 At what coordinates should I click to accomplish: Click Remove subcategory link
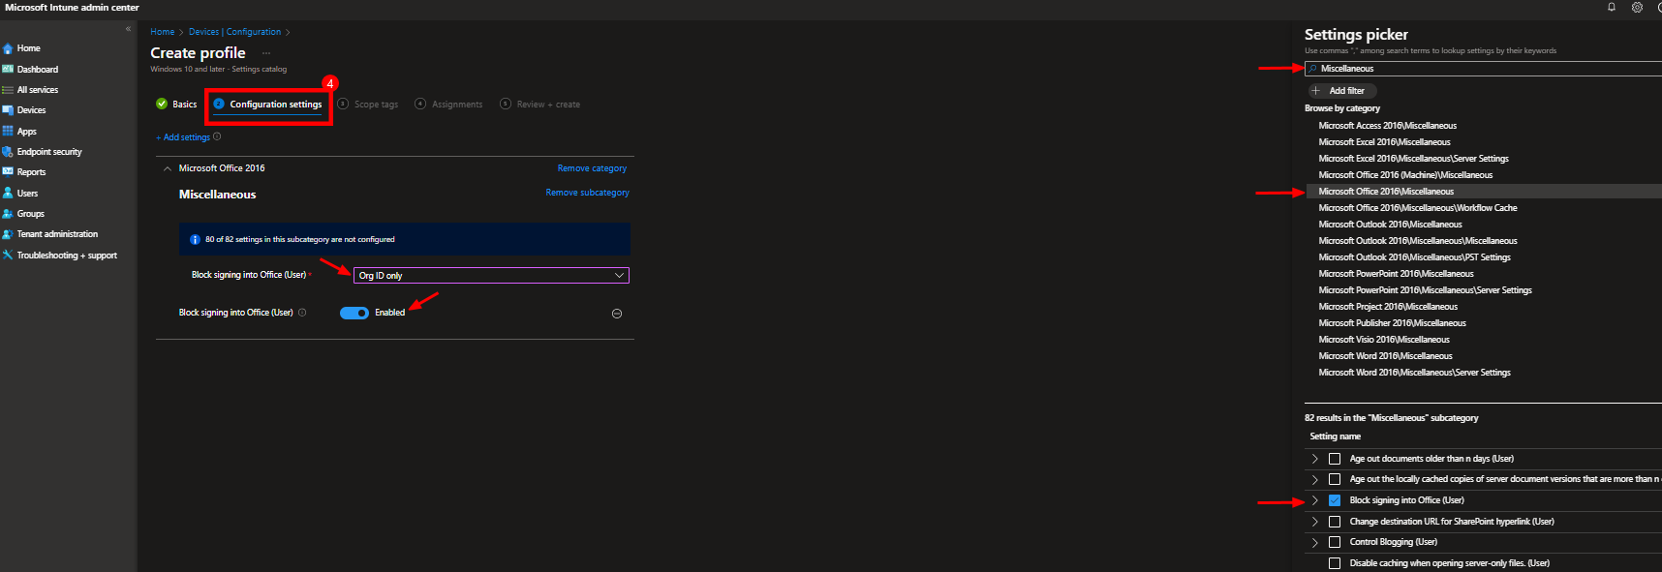pyautogui.click(x=587, y=193)
